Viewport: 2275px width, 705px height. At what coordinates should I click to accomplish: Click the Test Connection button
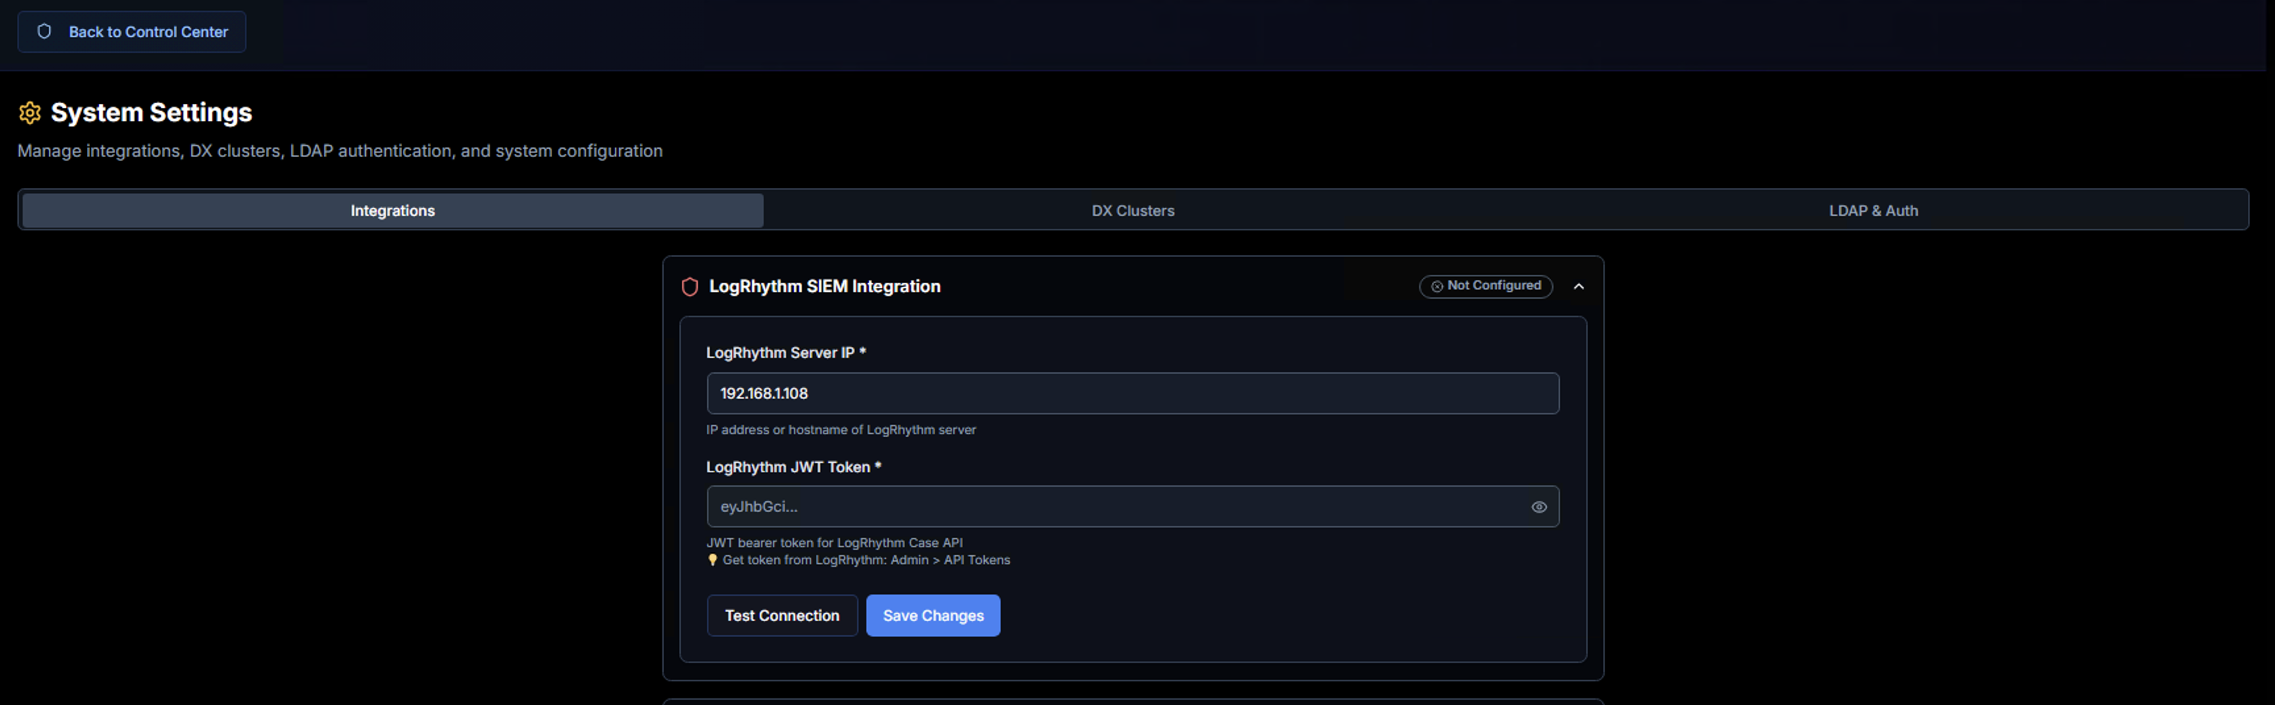click(x=781, y=615)
